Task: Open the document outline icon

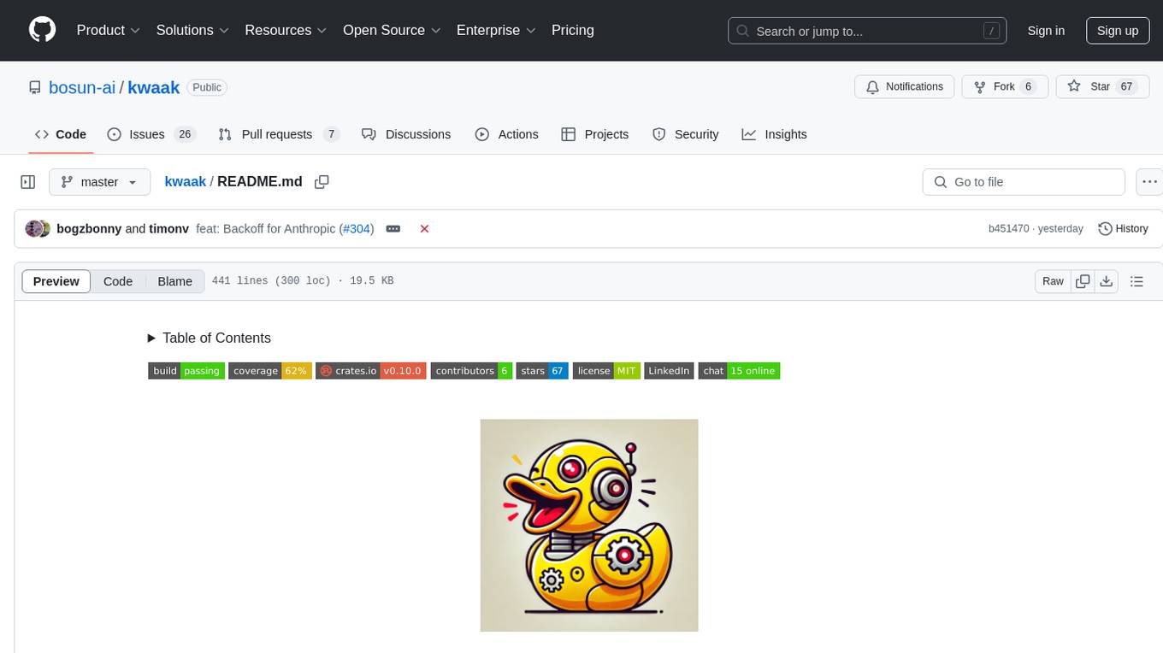Action: click(1136, 281)
